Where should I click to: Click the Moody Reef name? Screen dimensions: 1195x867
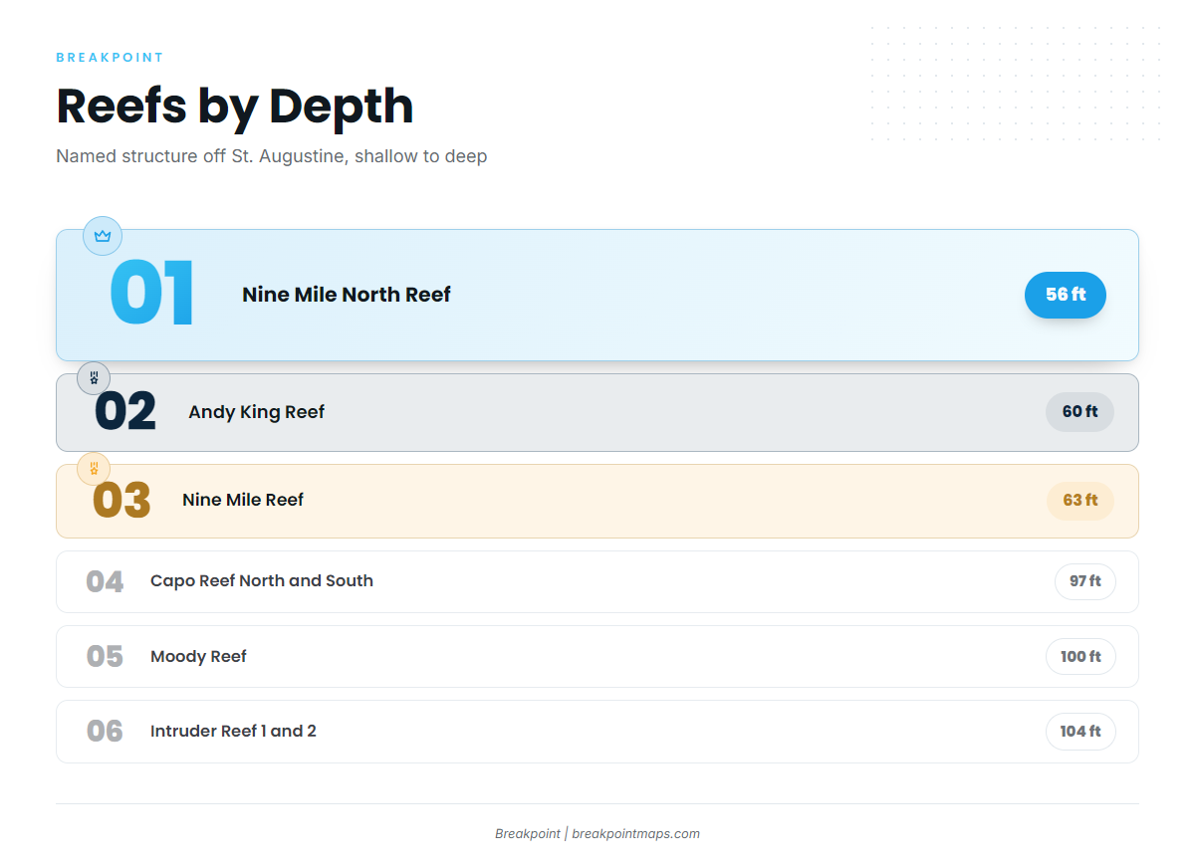[198, 657]
